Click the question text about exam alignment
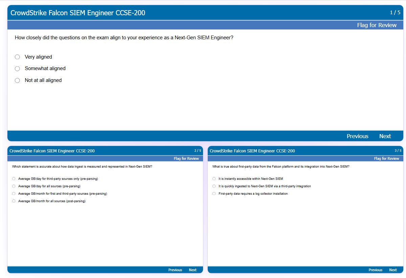406x278 pixels. coord(124,38)
